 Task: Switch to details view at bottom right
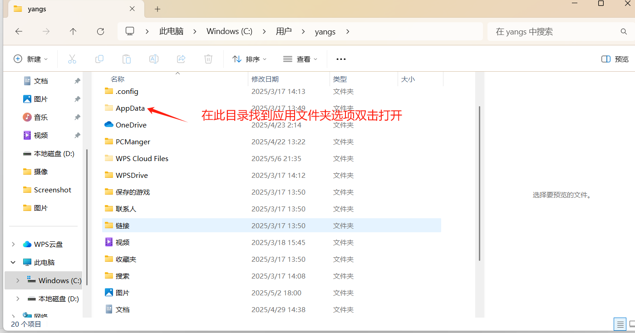click(x=620, y=324)
